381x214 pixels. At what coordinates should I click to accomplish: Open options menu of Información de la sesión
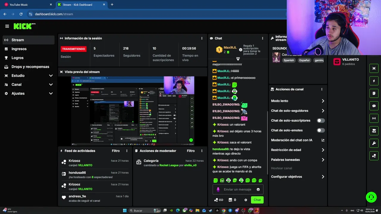pos(202,38)
